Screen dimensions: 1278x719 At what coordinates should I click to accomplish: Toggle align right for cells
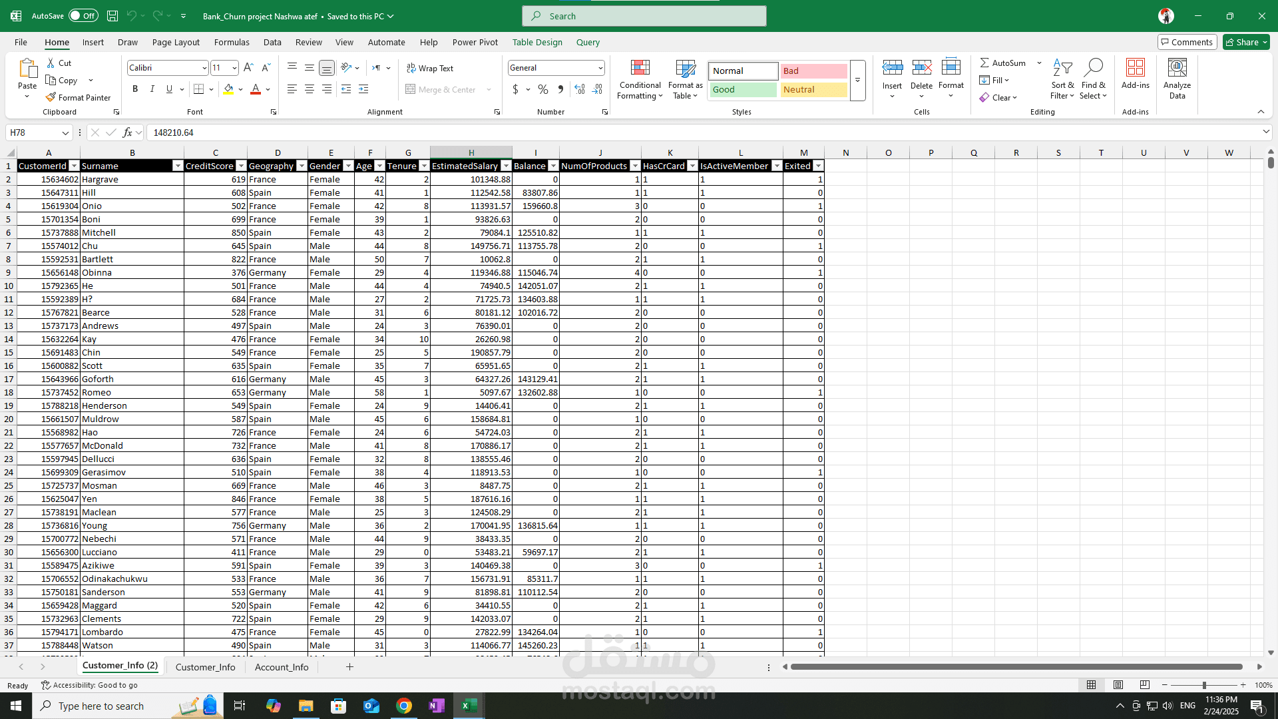click(327, 89)
